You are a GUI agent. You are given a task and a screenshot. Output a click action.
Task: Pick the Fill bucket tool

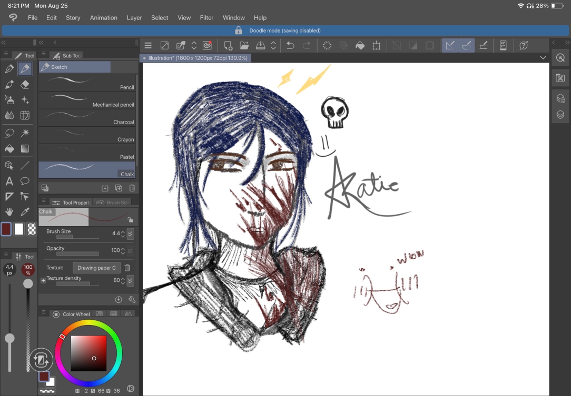pos(9,148)
